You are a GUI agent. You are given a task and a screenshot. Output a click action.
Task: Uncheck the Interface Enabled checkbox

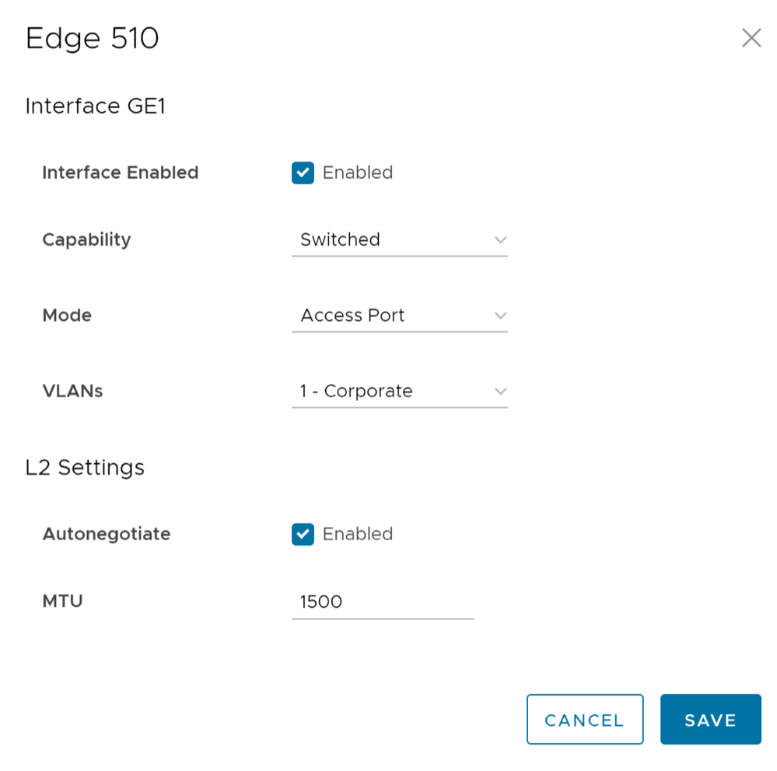tap(303, 173)
